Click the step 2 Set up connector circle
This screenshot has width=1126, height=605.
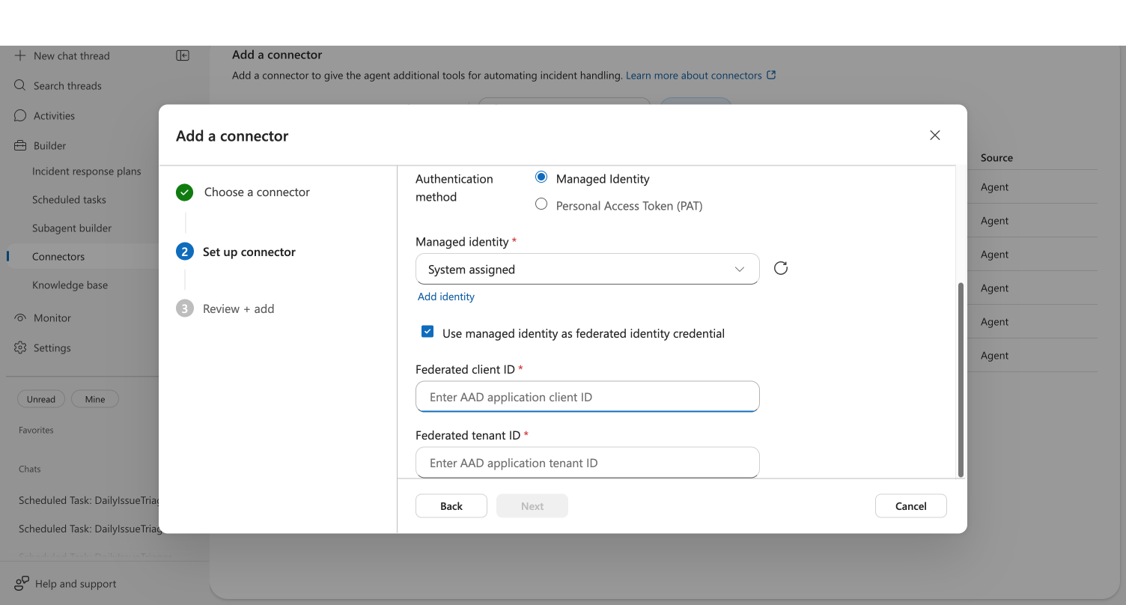coord(184,252)
